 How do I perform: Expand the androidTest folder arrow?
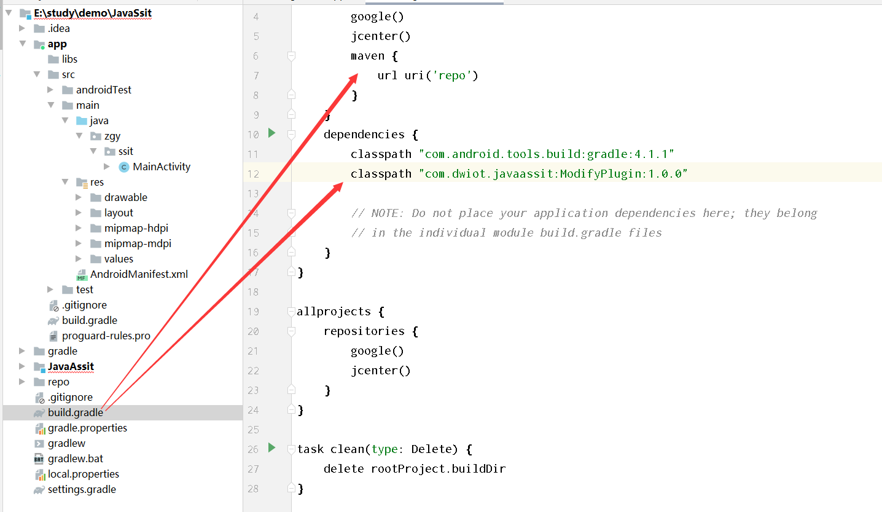tap(51, 90)
